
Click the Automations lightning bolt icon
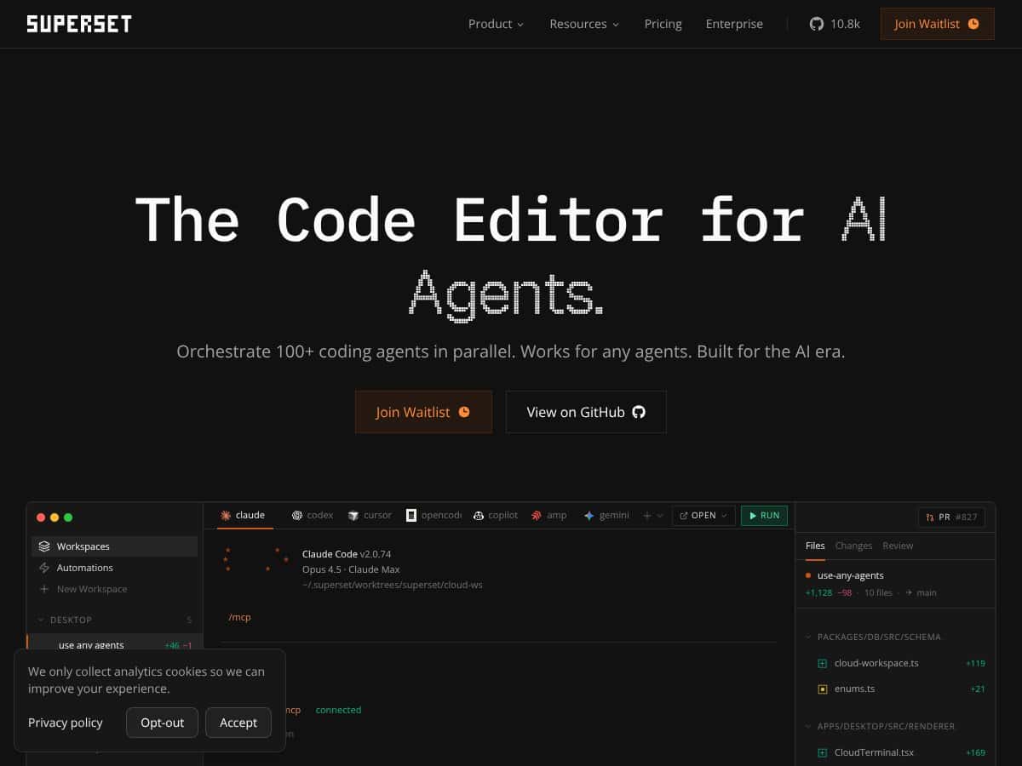44,568
